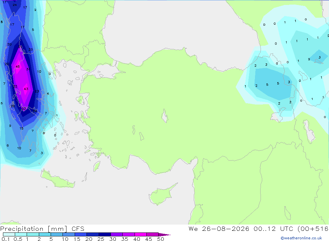Click the '23' precipitation value on the map

click(37, 91)
